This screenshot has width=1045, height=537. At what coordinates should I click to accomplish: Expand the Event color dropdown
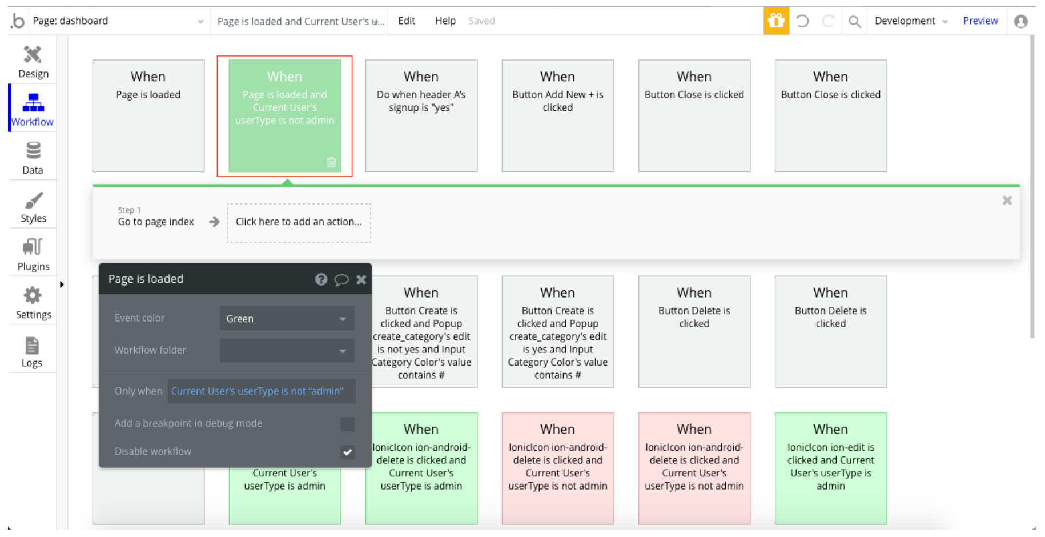coord(287,319)
